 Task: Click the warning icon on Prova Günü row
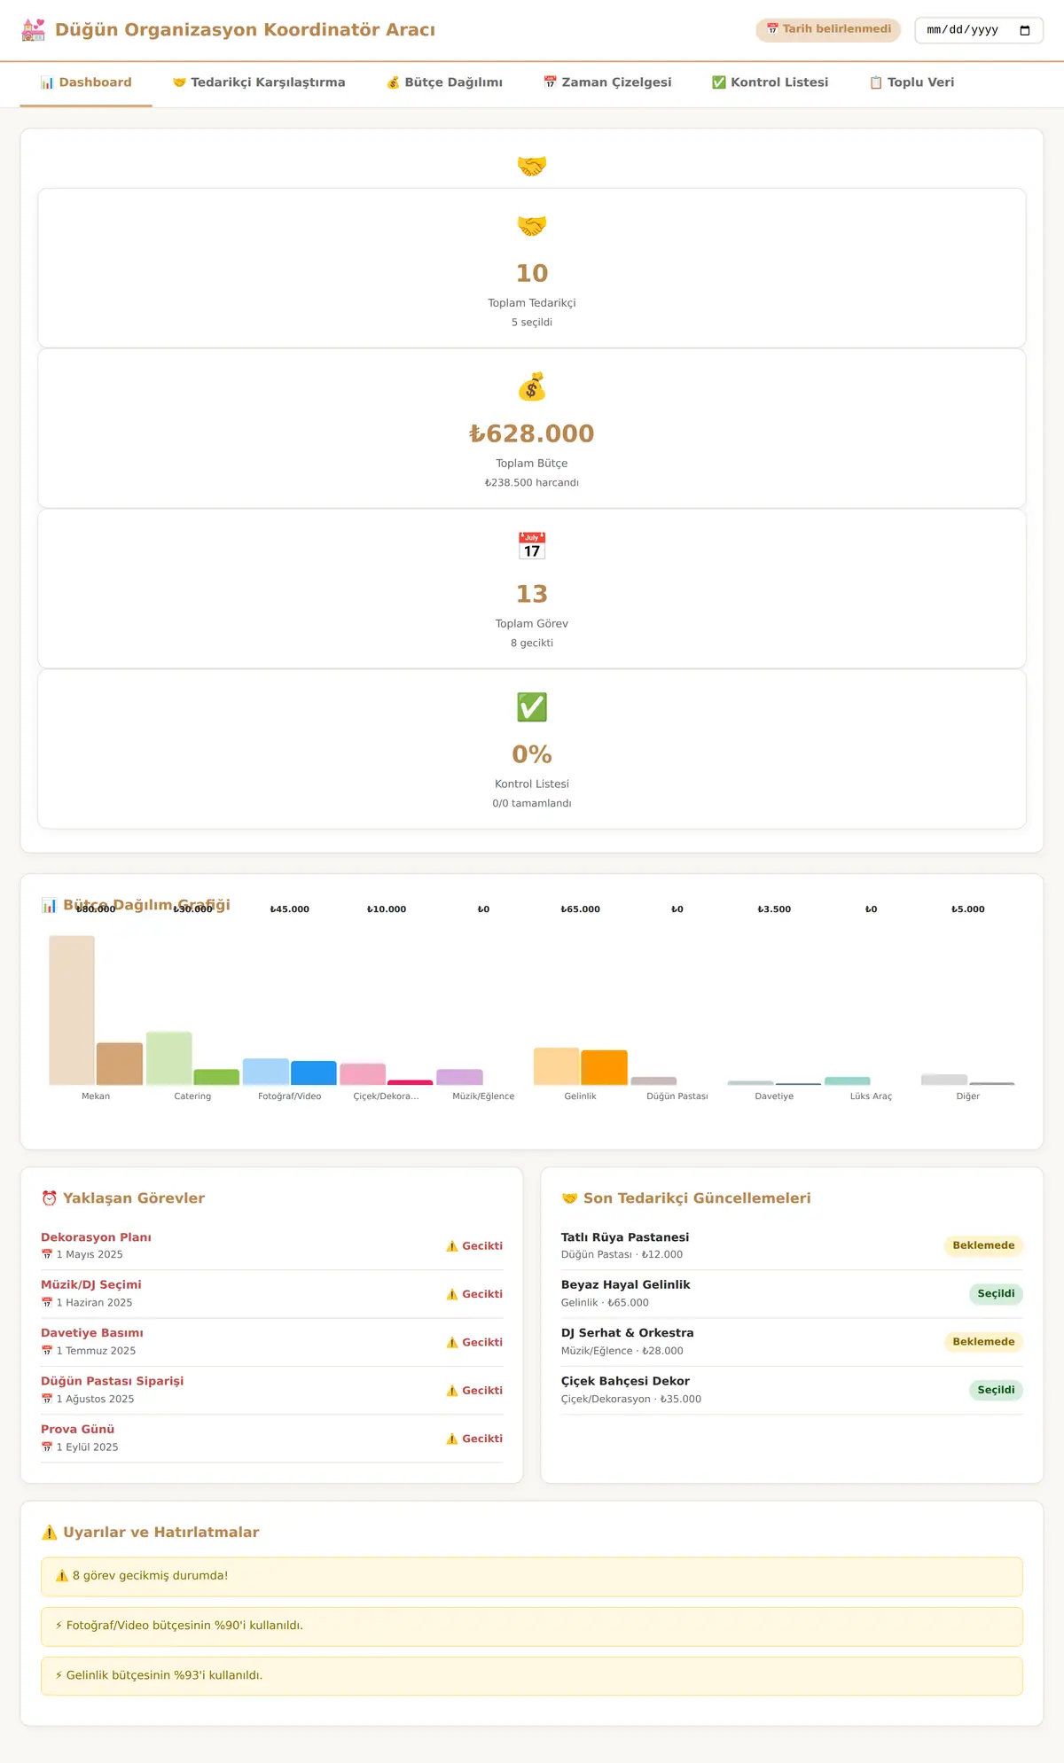[x=452, y=1439]
